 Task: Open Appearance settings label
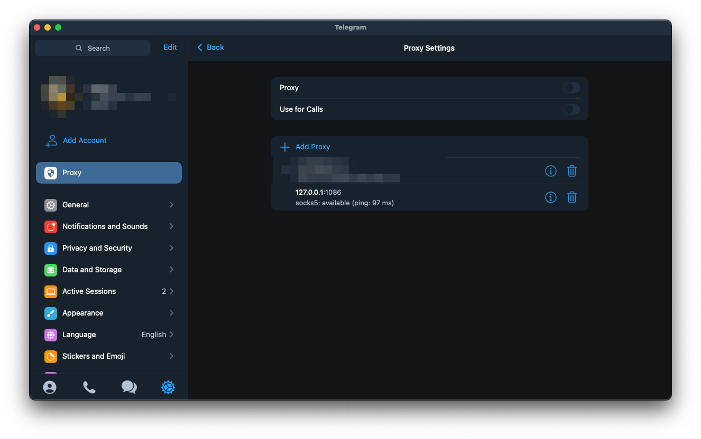83,313
